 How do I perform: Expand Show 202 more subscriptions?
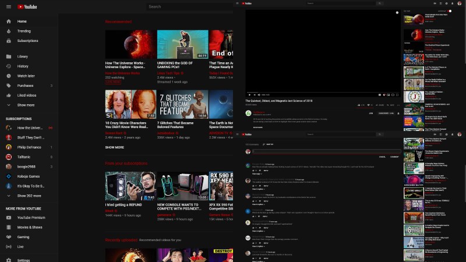pos(29,196)
